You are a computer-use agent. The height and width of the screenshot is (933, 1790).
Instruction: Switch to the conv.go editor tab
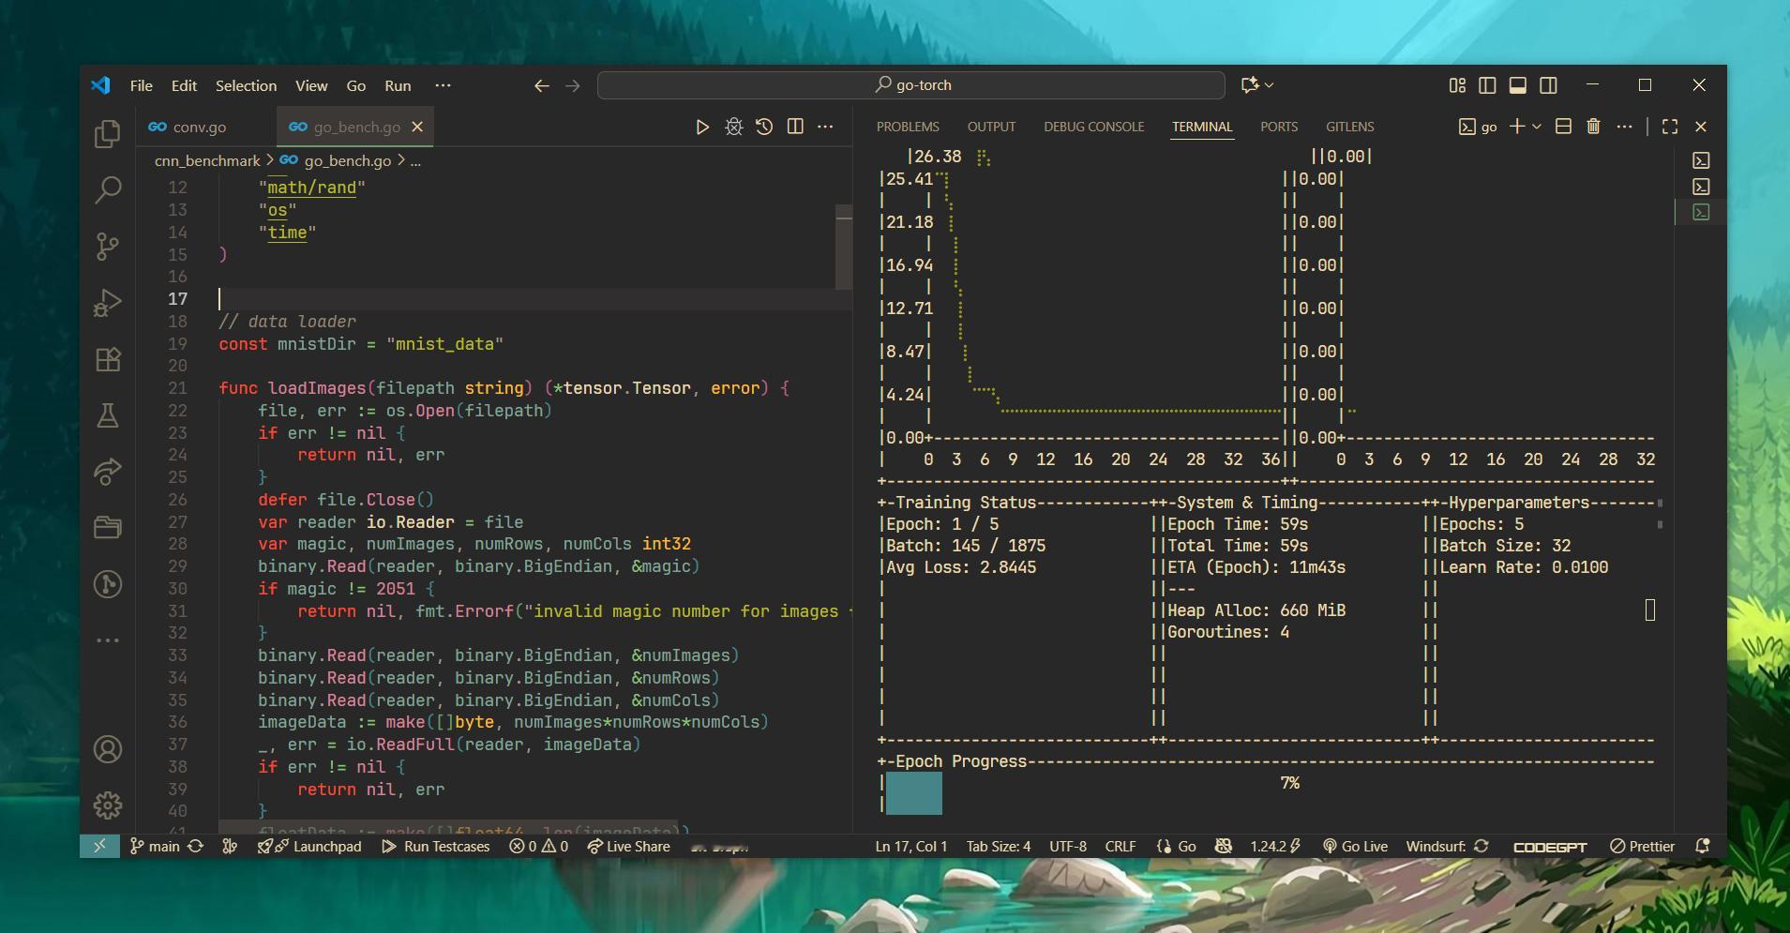coord(199,127)
